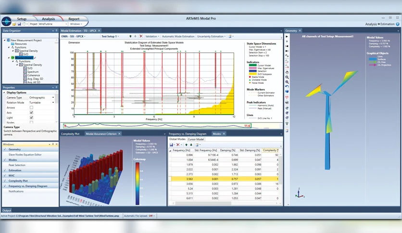Click the zoom out magnifier in Geometry toolbar
The image size is (402, 233).
point(287,77)
